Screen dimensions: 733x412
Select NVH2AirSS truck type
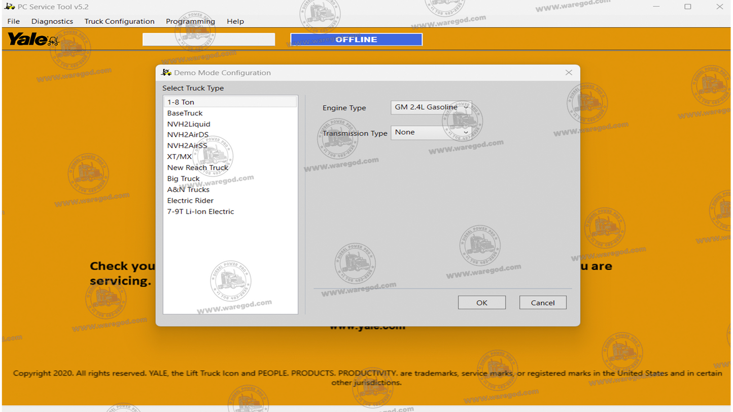point(230,145)
